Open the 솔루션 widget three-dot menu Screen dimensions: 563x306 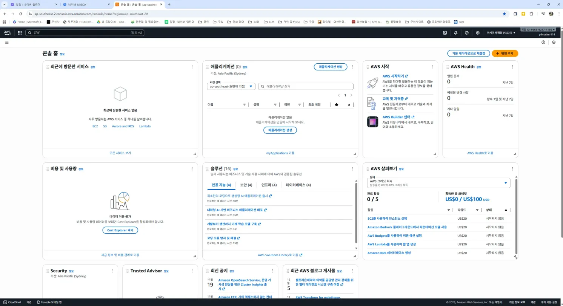pos(352,169)
